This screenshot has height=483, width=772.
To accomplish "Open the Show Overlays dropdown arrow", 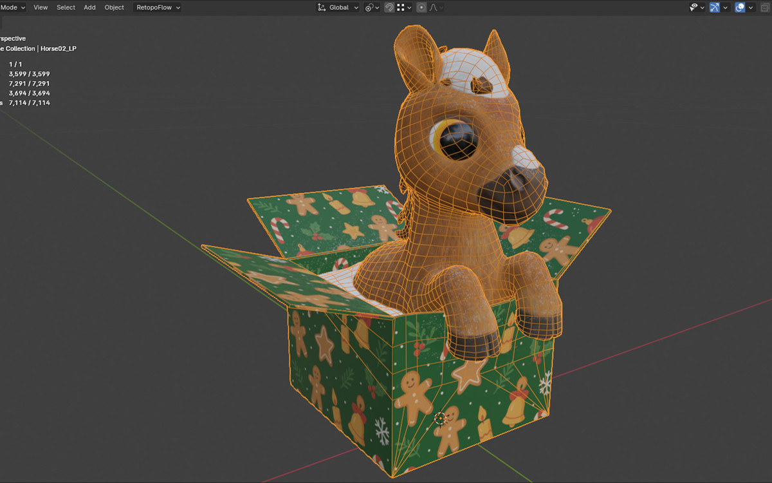I will coord(750,7).
